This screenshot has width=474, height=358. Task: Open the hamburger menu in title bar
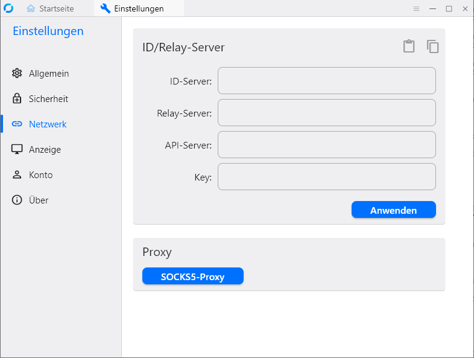point(416,8)
